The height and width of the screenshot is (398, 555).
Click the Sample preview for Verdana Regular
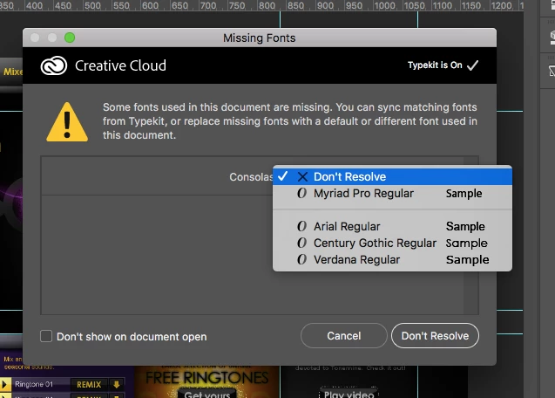pos(468,259)
